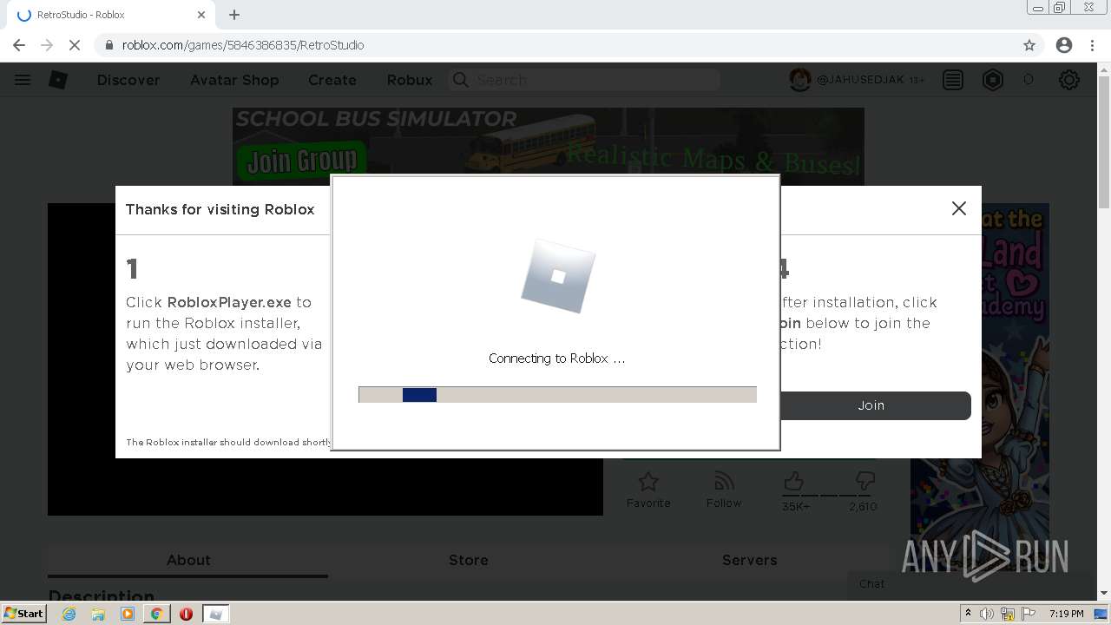Focus the Roblox search field
Viewport: 1111px width, 625px height.
(583, 80)
